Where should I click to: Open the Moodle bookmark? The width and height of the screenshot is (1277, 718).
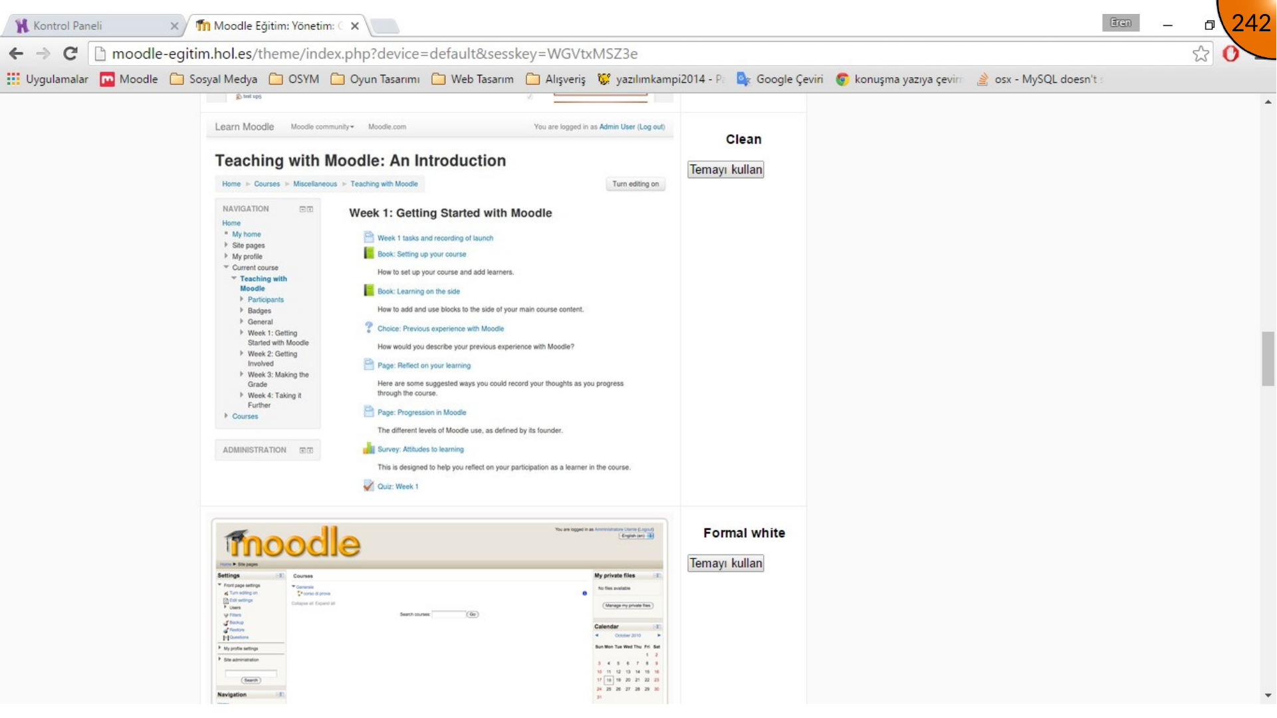tap(129, 79)
